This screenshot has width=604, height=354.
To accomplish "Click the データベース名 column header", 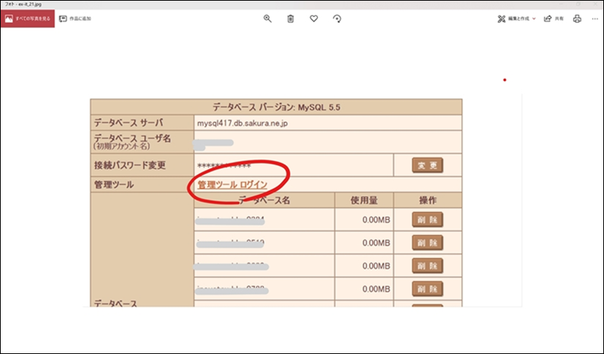I will [x=264, y=201].
